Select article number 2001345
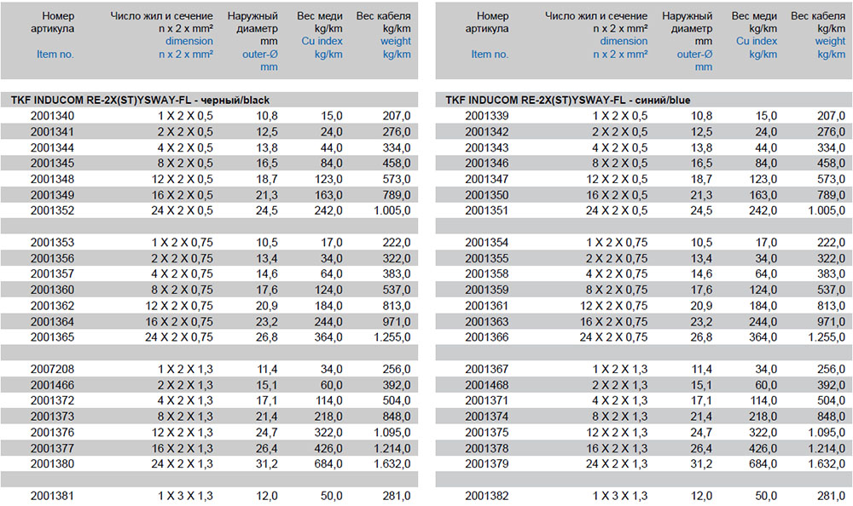The image size is (853, 506). 52,163
